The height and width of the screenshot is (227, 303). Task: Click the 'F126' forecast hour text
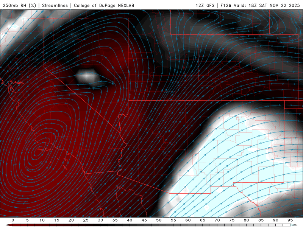(226, 5)
